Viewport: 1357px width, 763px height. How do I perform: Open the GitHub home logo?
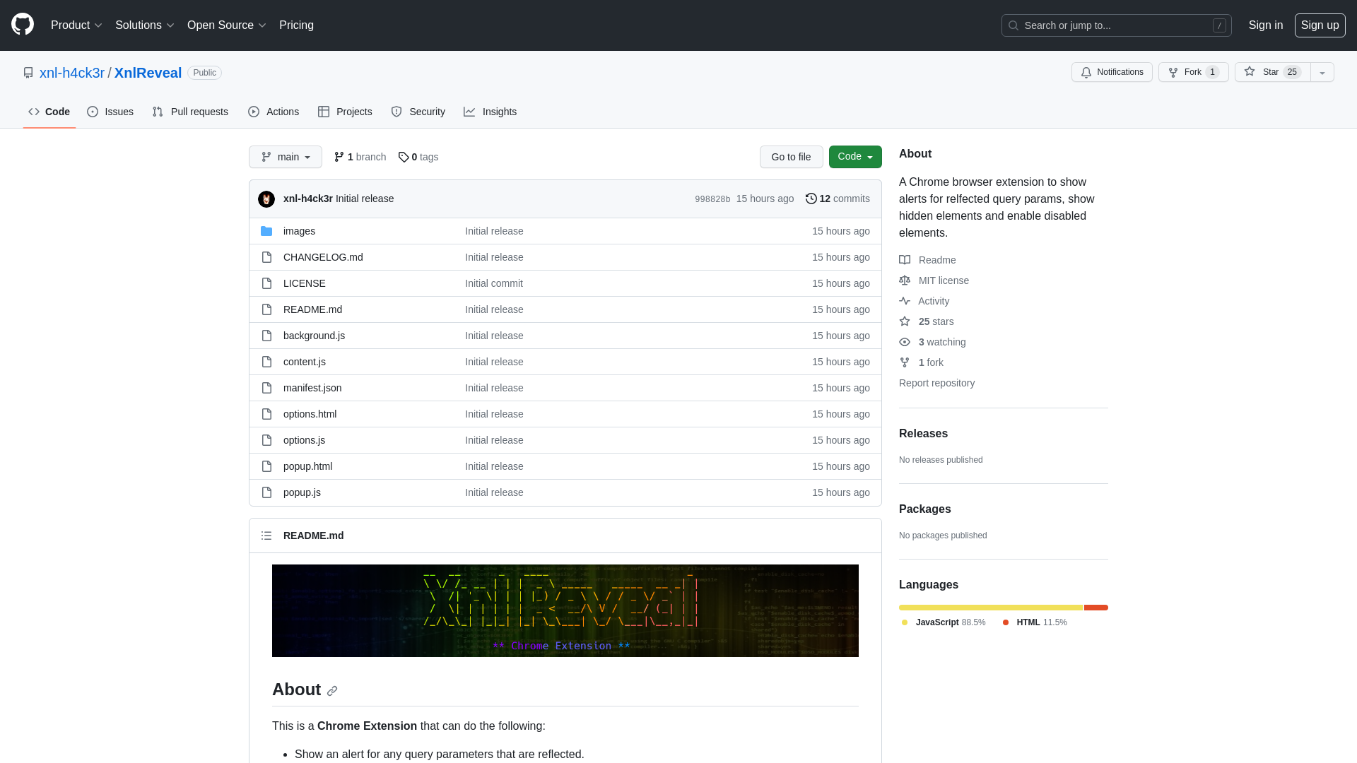pos(23,25)
